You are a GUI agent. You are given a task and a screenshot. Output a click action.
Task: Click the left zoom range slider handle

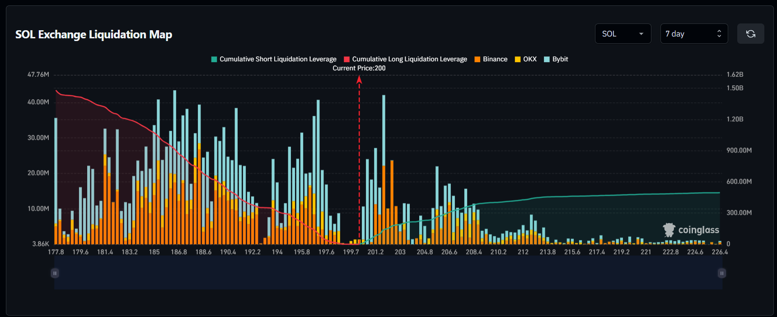click(55, 273)
